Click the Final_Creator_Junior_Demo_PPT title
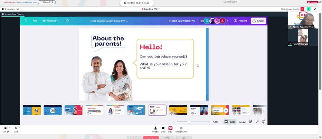322x139 pixels. 109,21
